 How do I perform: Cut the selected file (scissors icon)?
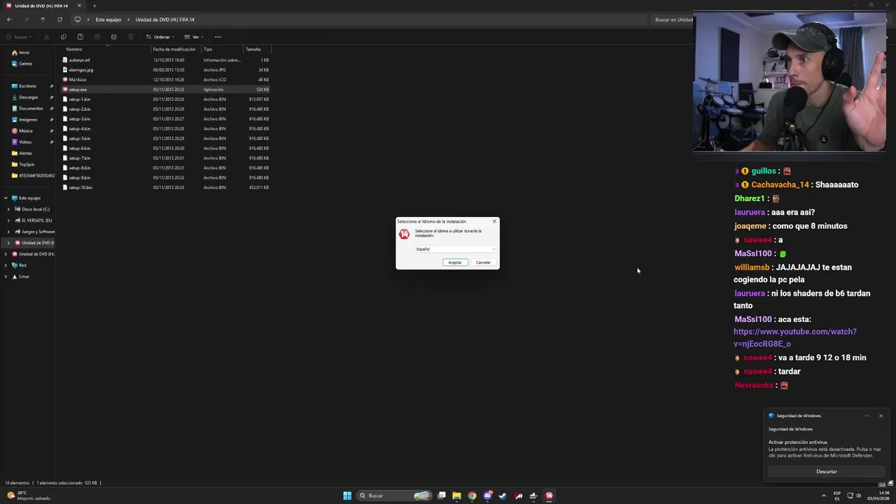point(47,37)
